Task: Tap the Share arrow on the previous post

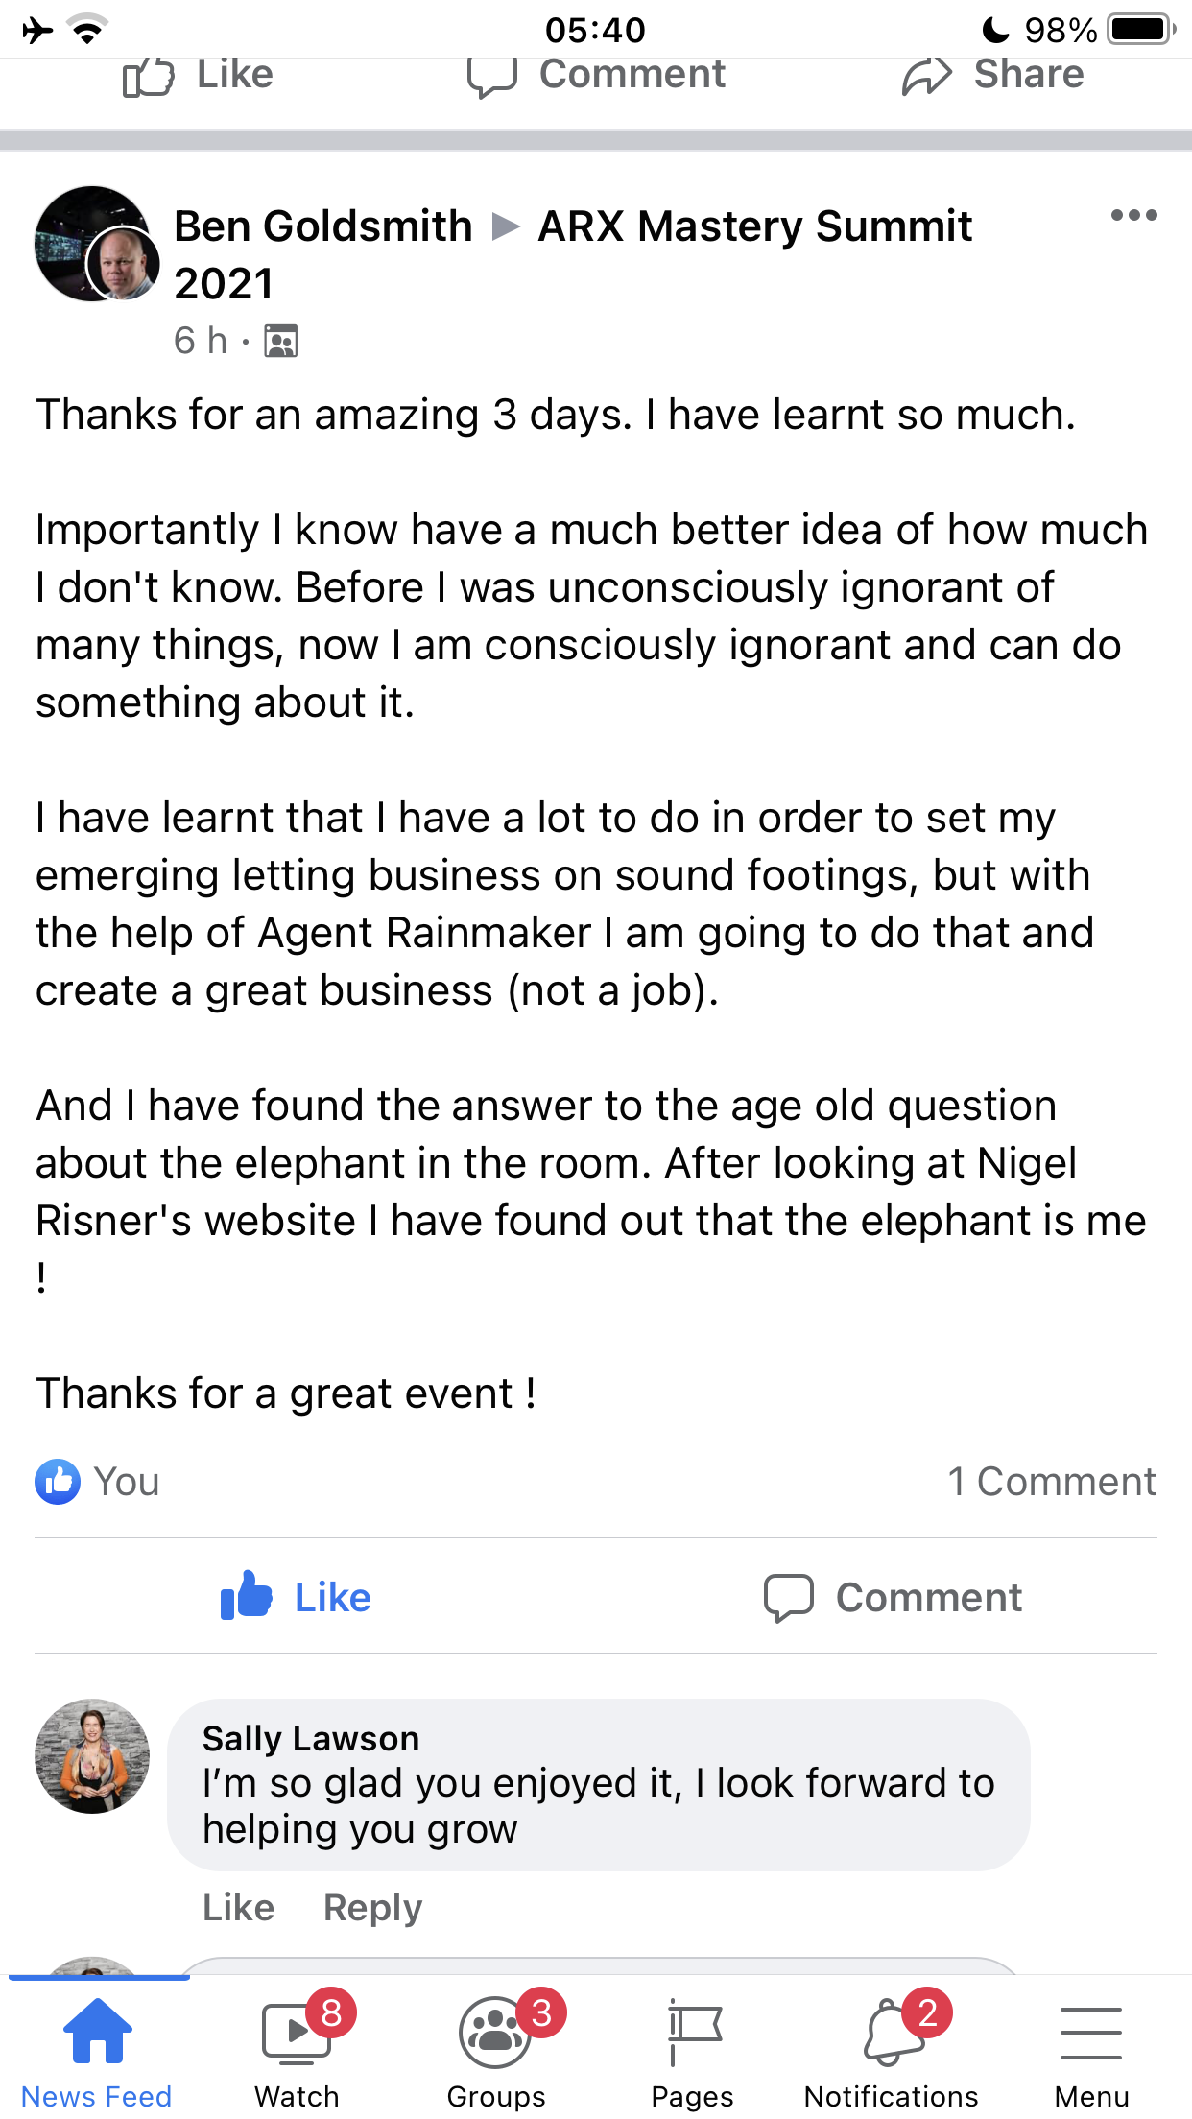Action: [x=992, y=76]
